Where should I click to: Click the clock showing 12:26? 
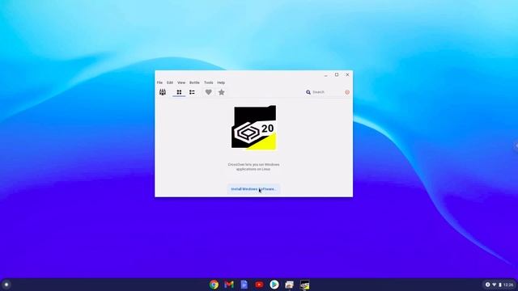508,285
